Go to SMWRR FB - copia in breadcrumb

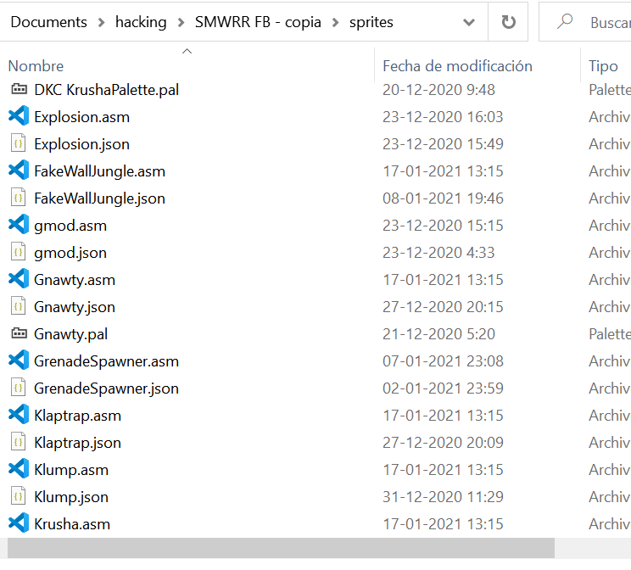pos(258,22)
